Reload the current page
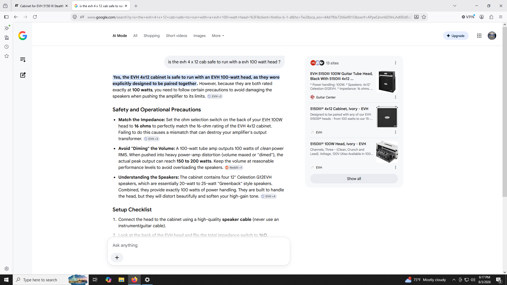Image resolution: width=507 pixels, height=285 pixels. point(35,17)
